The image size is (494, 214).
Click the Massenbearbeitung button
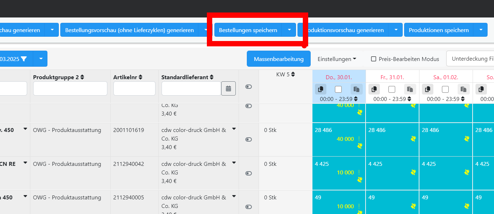[x=279, y=58]
